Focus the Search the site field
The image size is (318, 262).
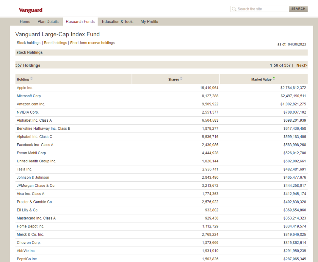260,9
